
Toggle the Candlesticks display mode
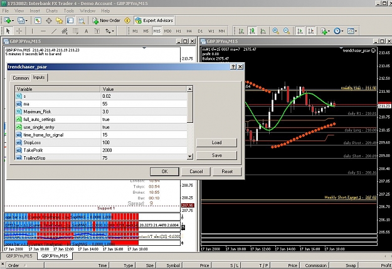(x=252, y=31)
